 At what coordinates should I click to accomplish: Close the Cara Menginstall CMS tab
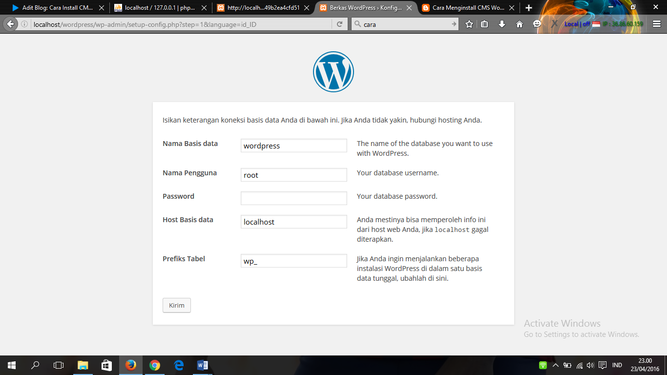[x=512, y=8]
